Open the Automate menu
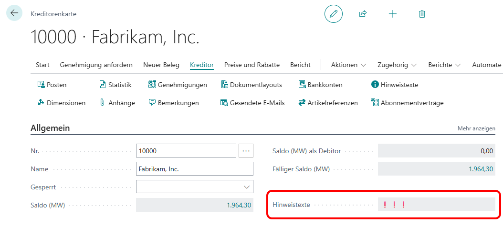Viewport: 503px width, 226px height. (x=487, y=65)
